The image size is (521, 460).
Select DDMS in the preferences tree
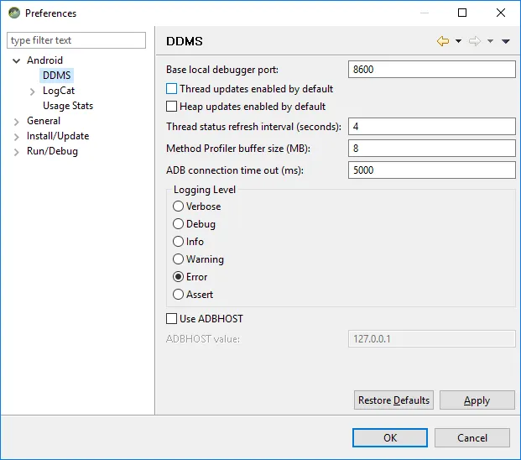(57, 76)
